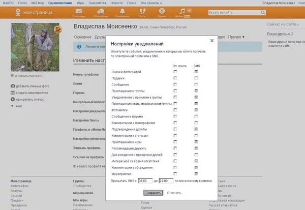Toggle email checkbox for Сообщения
Image resolution: width=305 pixels, height=210 pixels.
(175, 84)
